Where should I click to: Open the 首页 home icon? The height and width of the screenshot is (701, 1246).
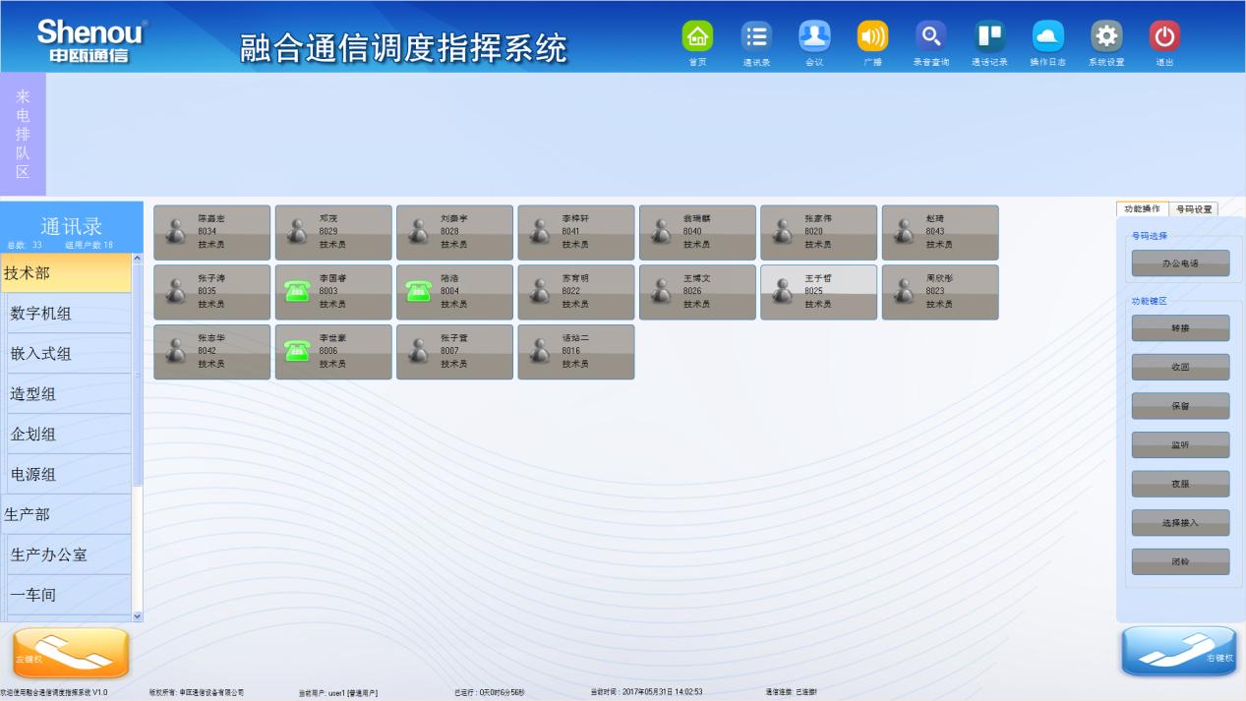[x=697, y=37]
